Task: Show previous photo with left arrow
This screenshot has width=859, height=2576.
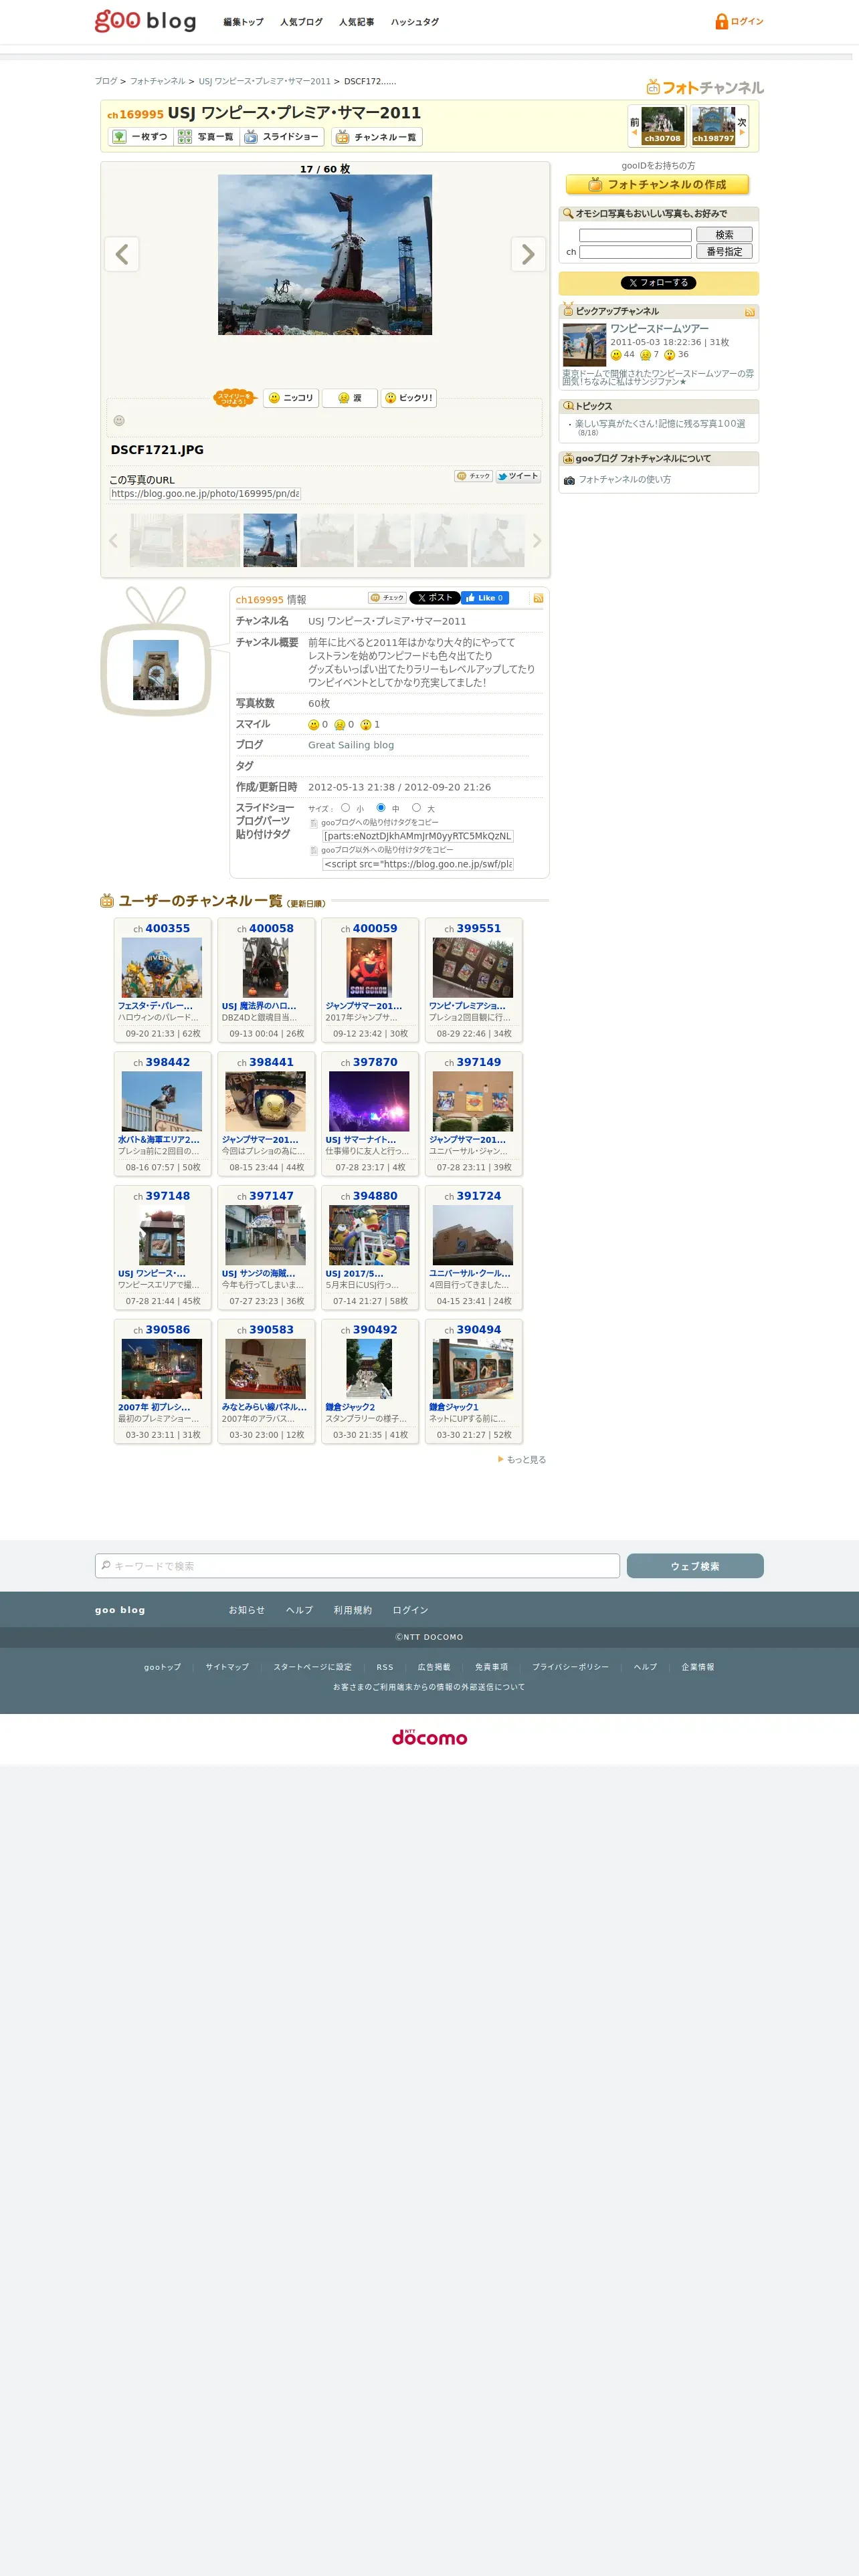Action: click(x=122, y=254)
